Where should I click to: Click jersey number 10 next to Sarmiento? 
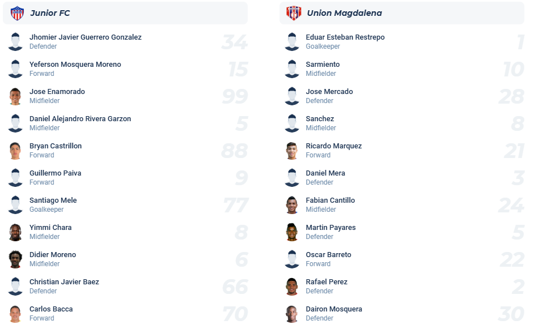point(515,69)
